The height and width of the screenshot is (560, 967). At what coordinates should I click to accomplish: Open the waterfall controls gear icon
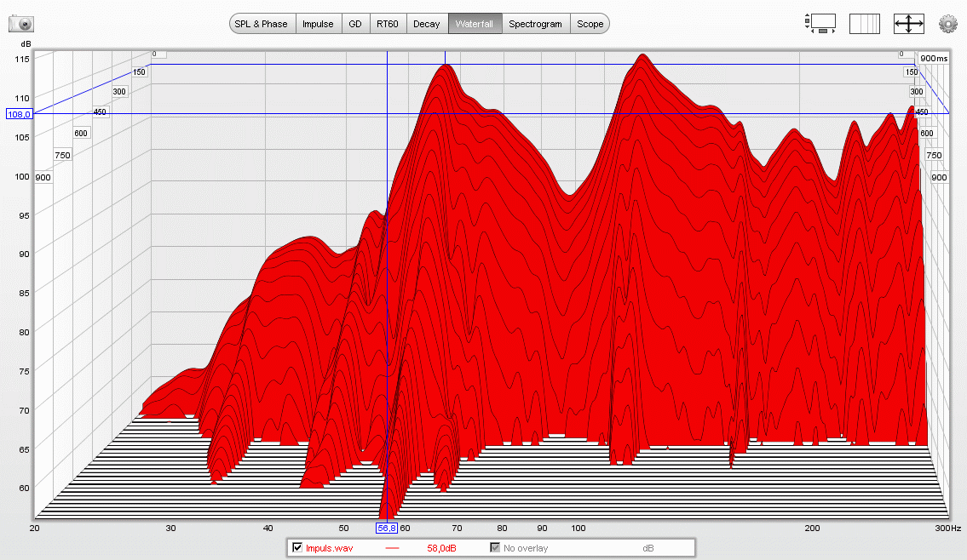(947, 24)
